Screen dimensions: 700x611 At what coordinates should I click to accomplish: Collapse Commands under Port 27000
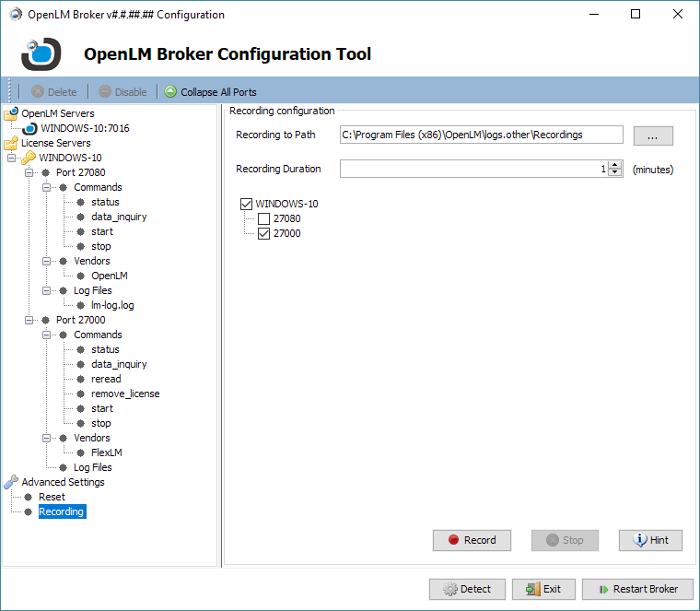[46, 335]
